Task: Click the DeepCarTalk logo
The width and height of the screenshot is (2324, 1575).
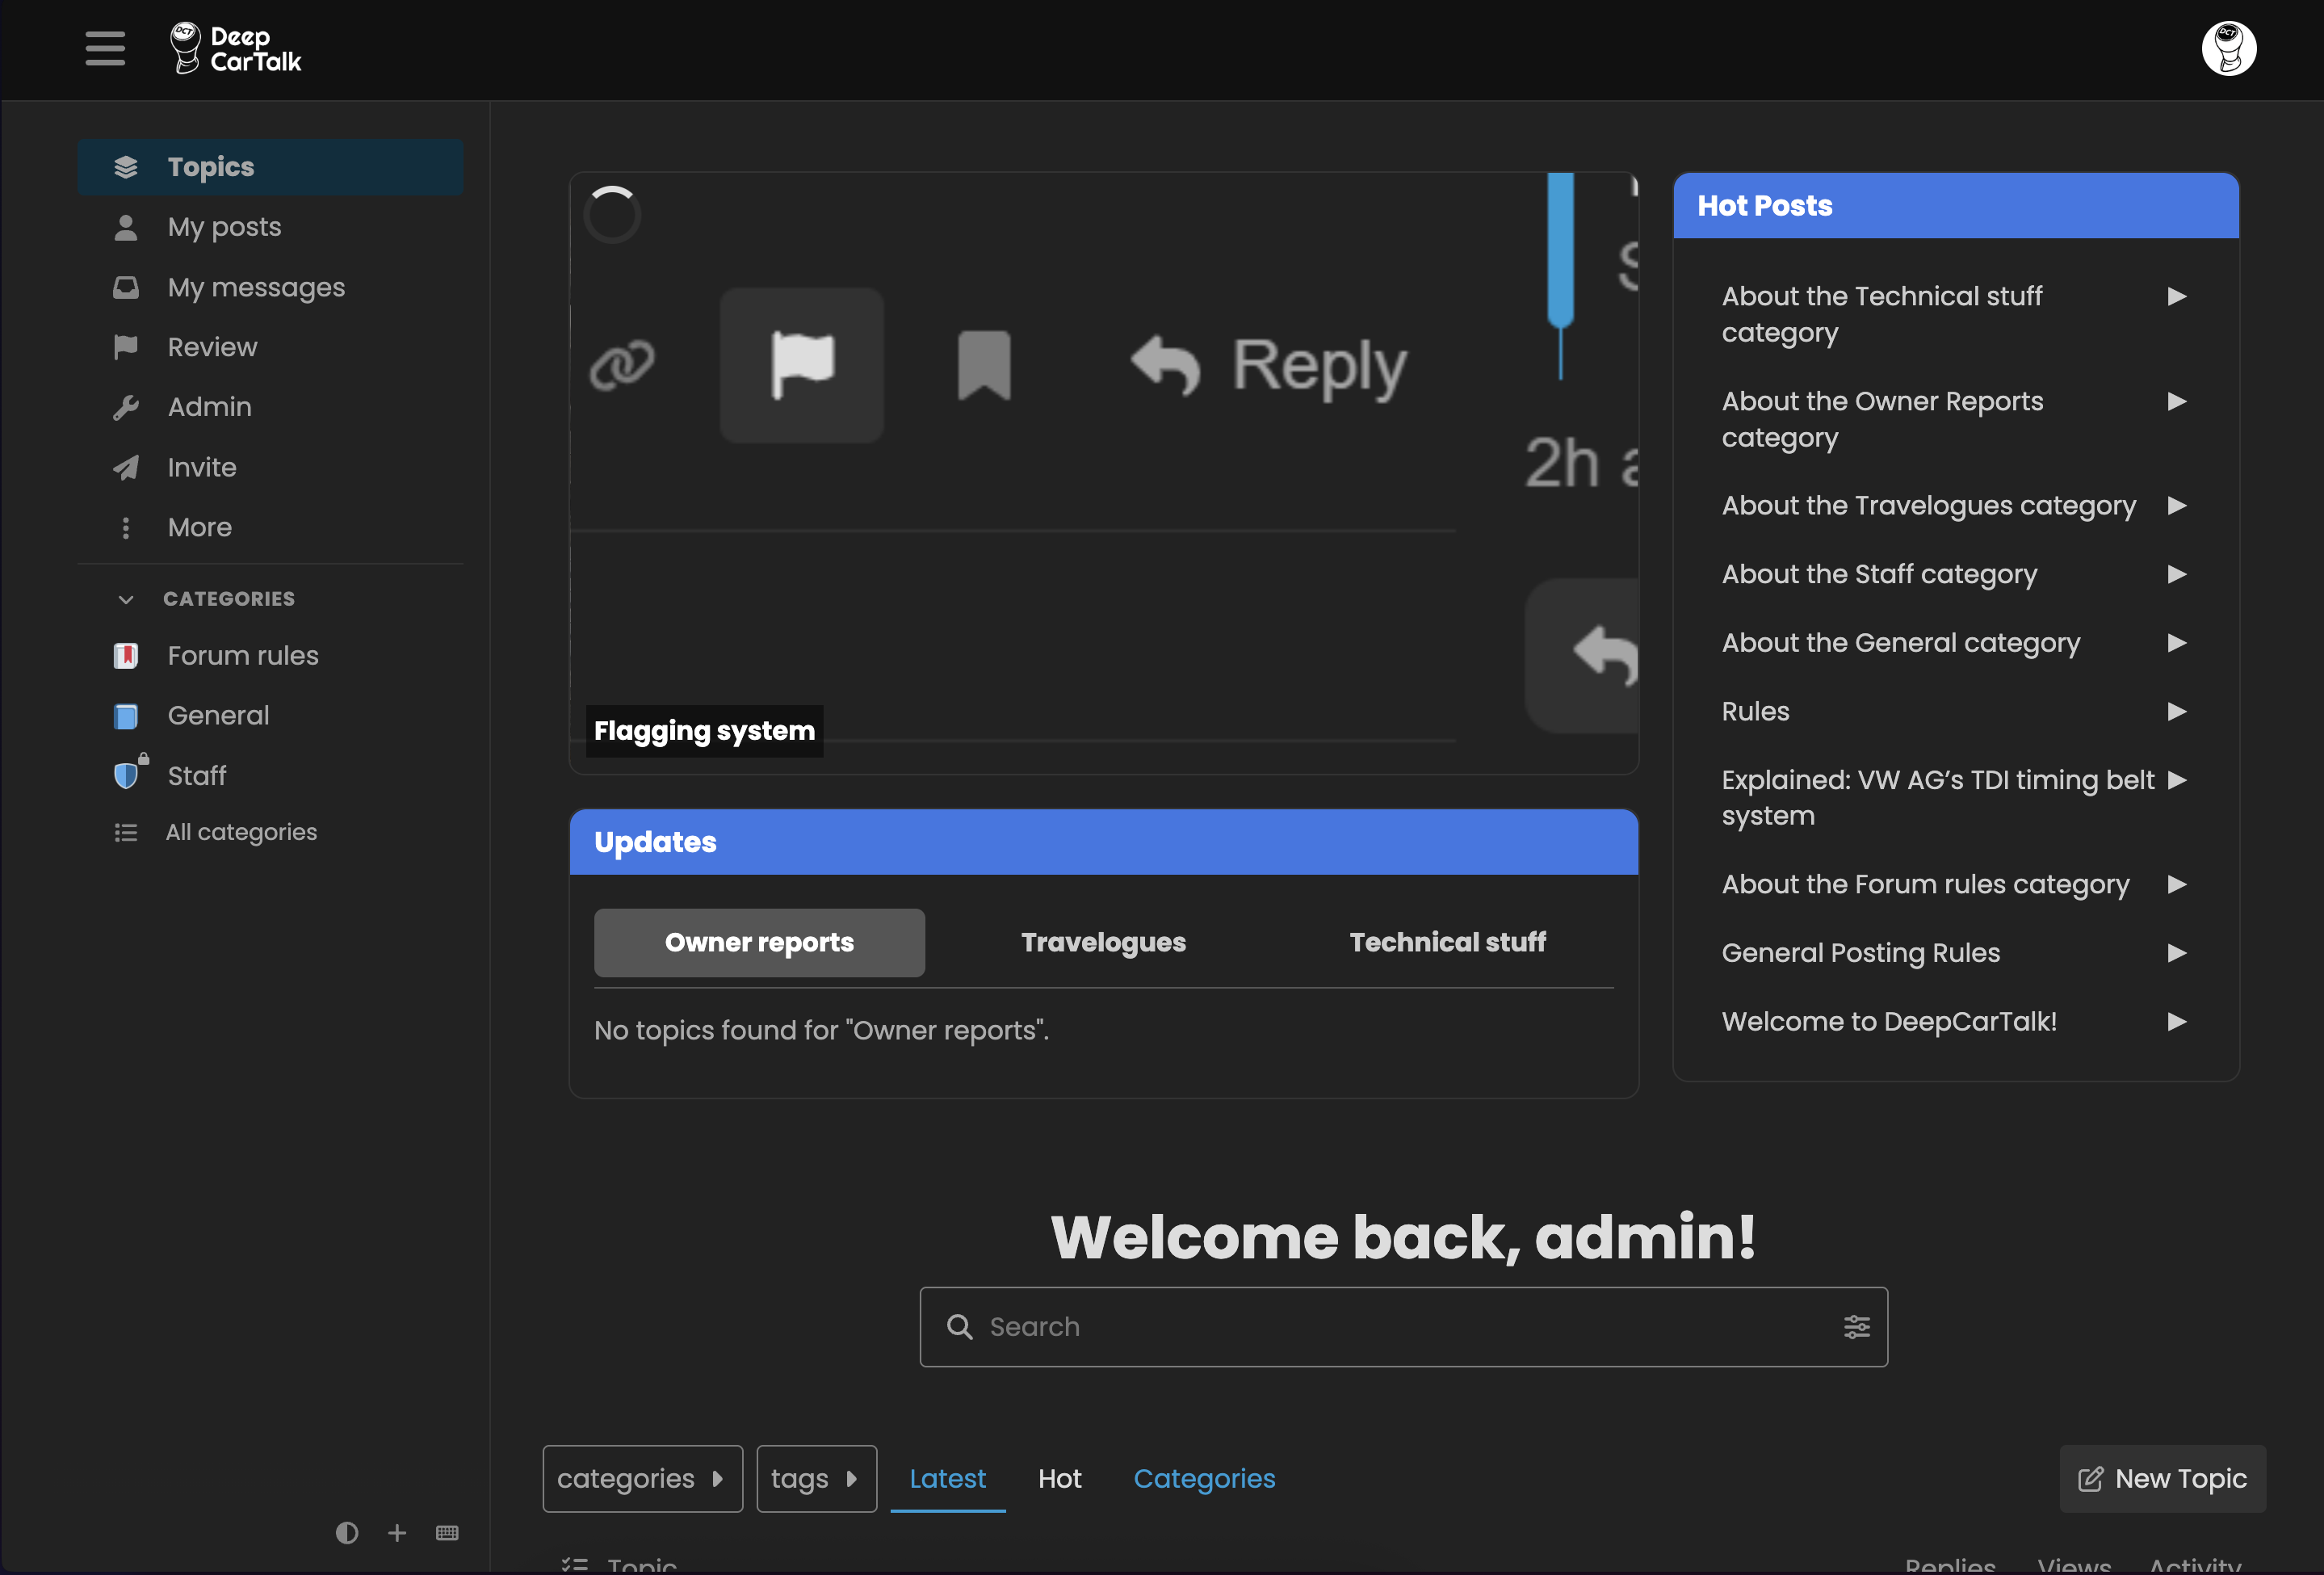Action: point(236,48)
